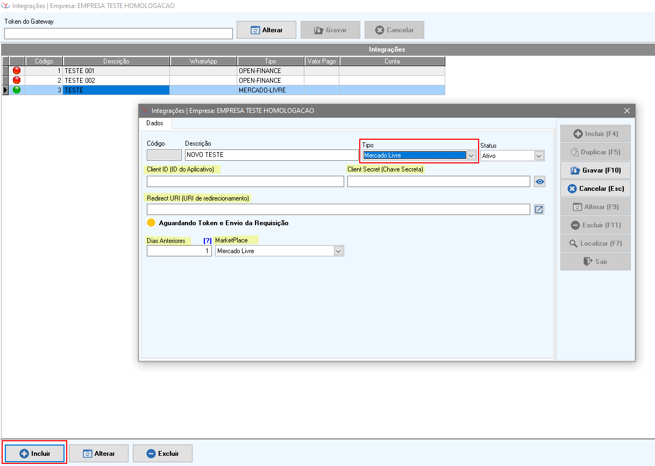Click Gravar (F10) in dialog
Image resolution: width=655 pixels, height=466 pixels.
tap(595, 170)
